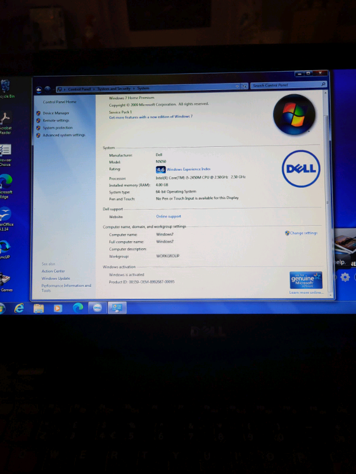Click the Back navigation arrow
Viewport: 356px width, 474px height.
click(x=39, y=89)
